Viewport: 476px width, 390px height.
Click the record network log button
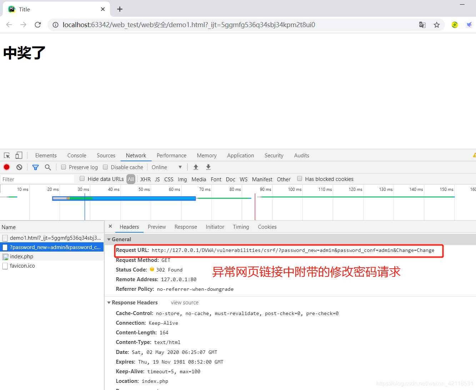point(6,167)
